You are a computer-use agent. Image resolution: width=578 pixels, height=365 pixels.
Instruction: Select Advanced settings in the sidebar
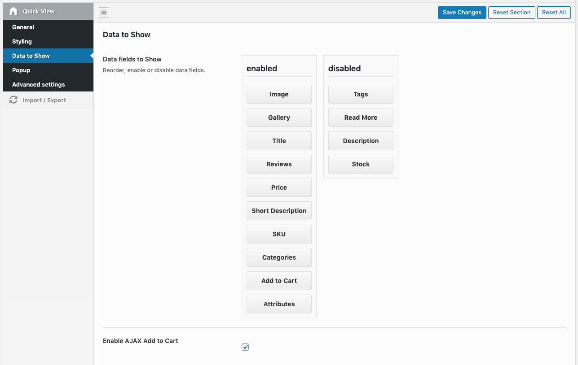tap(39, 84)
